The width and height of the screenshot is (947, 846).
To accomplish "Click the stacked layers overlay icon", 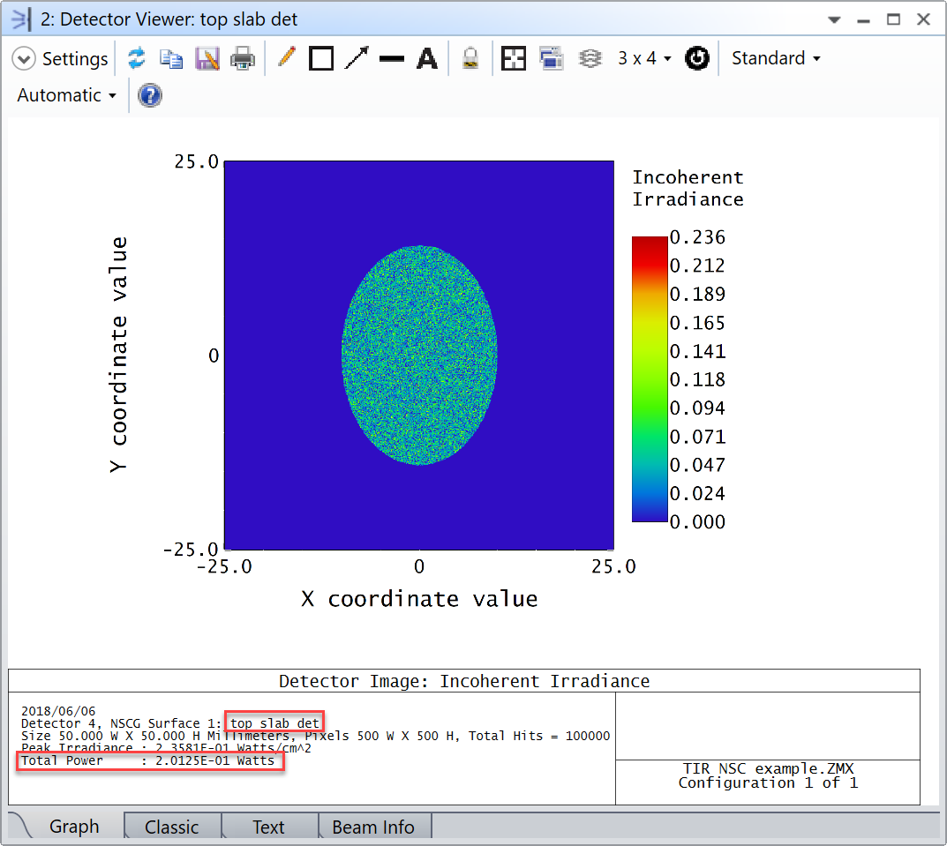I will (590, 58).
